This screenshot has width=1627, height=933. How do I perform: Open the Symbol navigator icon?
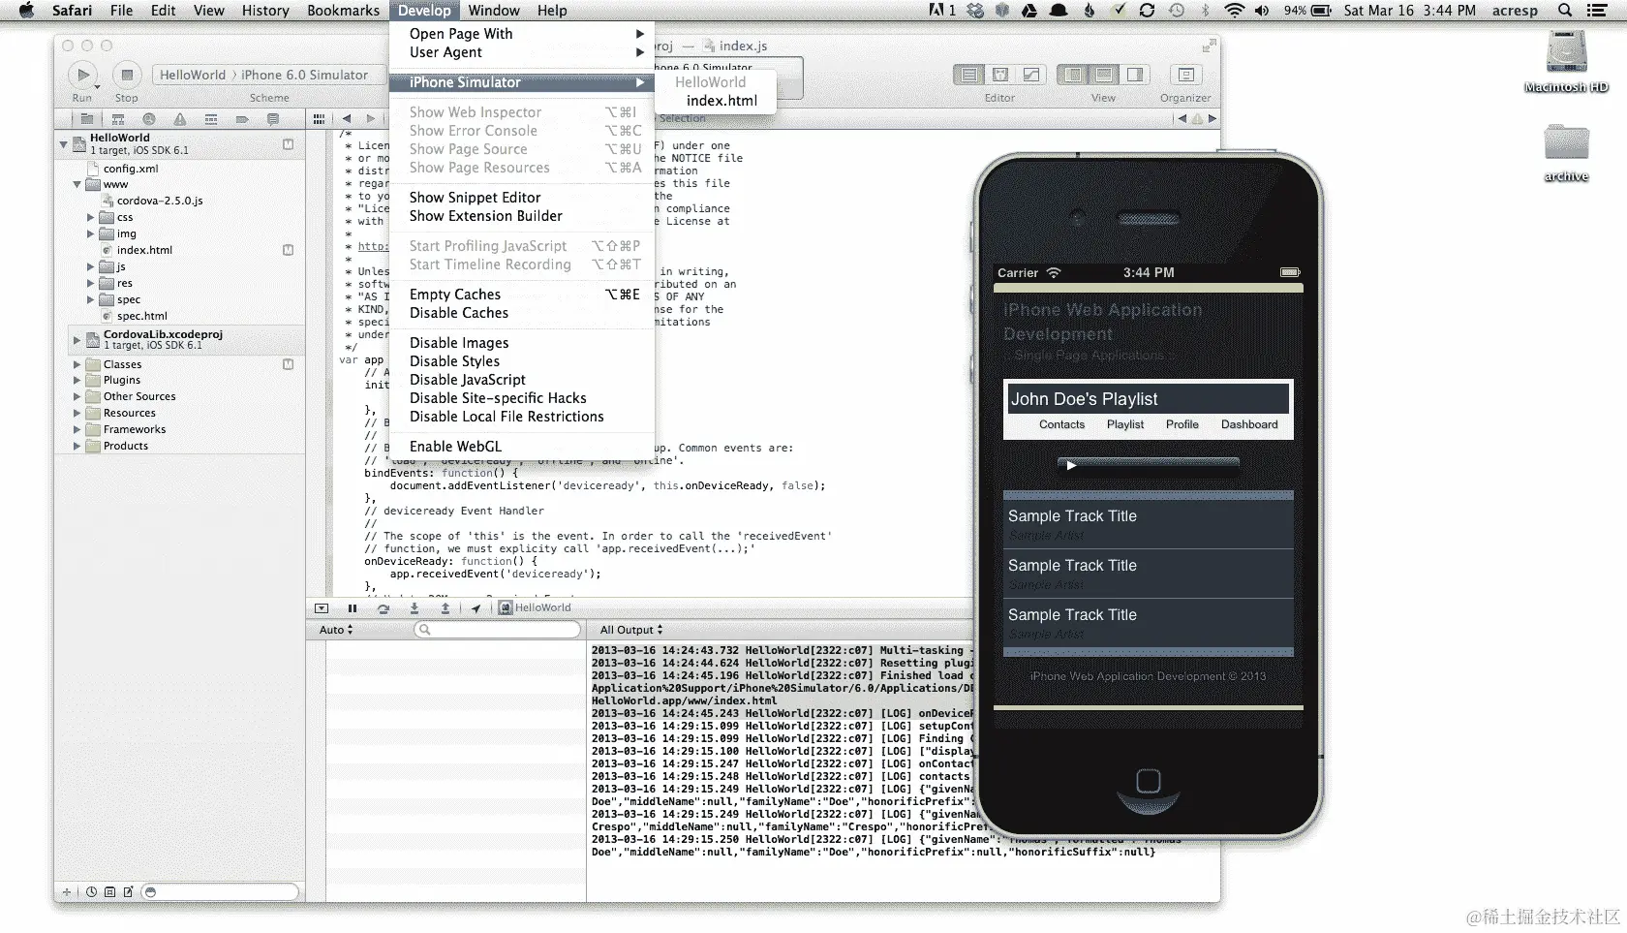point(118,119)
